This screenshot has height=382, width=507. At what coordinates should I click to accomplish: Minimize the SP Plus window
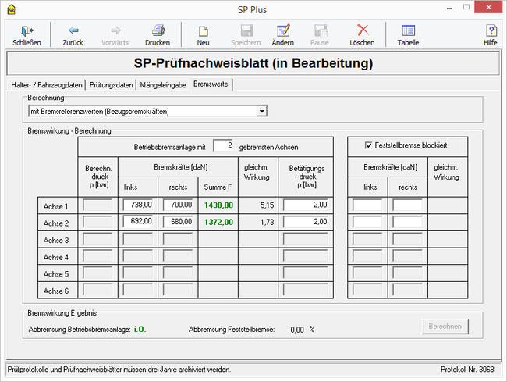pyautogui.click(x=449, y=8)
